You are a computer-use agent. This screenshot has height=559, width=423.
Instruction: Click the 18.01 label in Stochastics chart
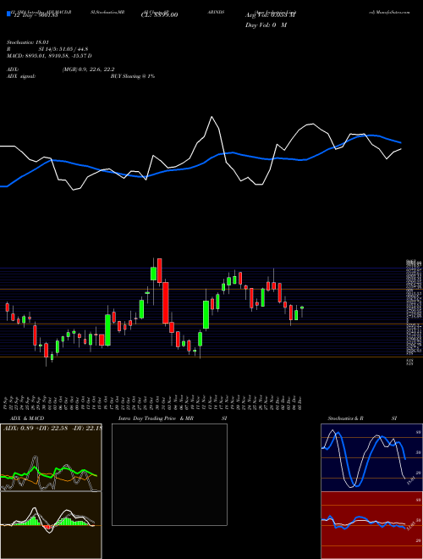(411, 480)
